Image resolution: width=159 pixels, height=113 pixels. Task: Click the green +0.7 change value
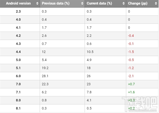(x=131, y=85)
